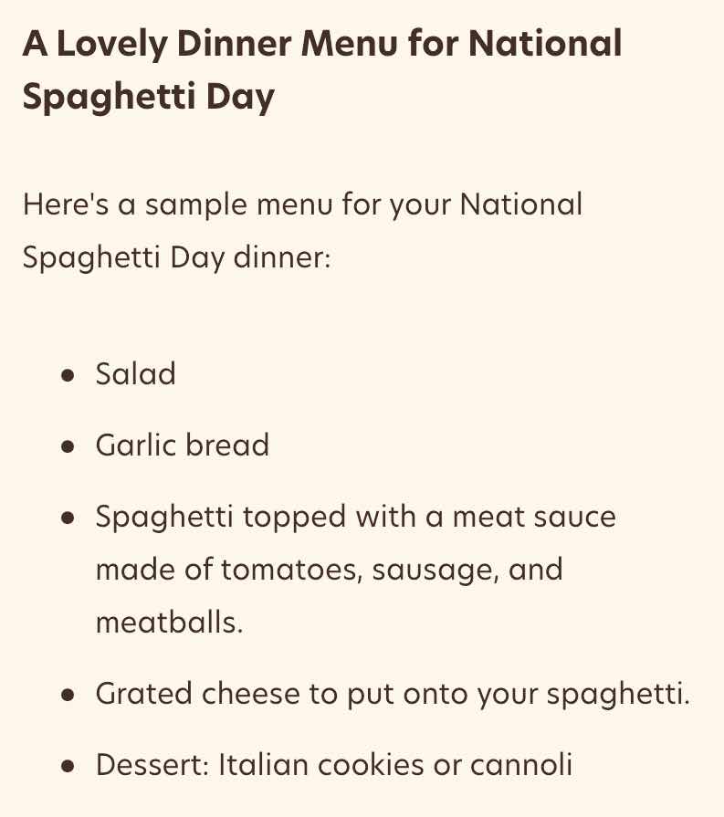The height and width of the screenshot is (817, 724).
Task: Click the "Spaghetti Day" heading line
Action: pos(149,97)
